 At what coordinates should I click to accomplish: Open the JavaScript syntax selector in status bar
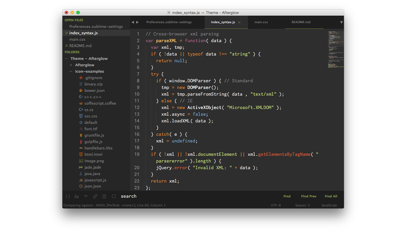click(329, 205)
